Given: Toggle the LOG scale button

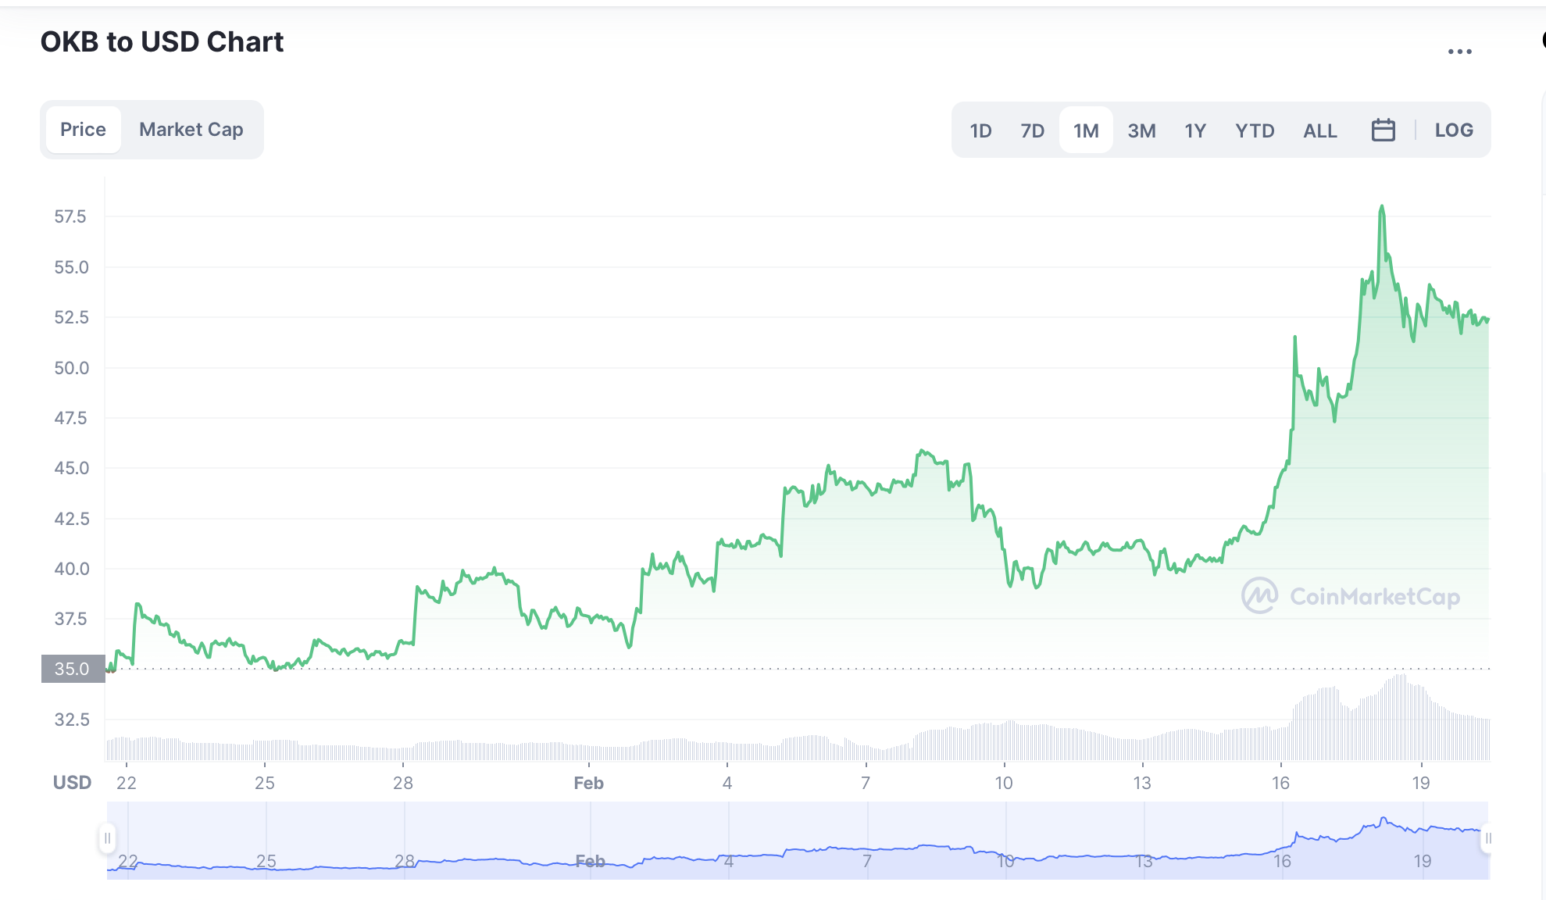Looking at the screenshot, I should [1453, 130].
